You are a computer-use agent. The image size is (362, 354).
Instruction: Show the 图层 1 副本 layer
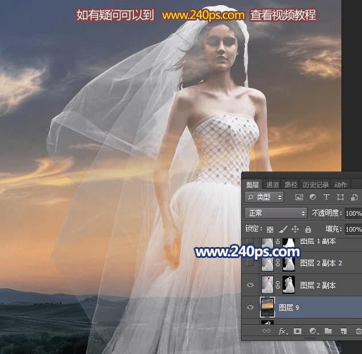(250, 241)
